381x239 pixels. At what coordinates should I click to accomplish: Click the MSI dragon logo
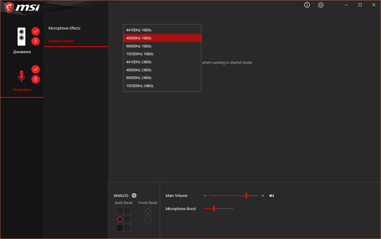[9, 7]
